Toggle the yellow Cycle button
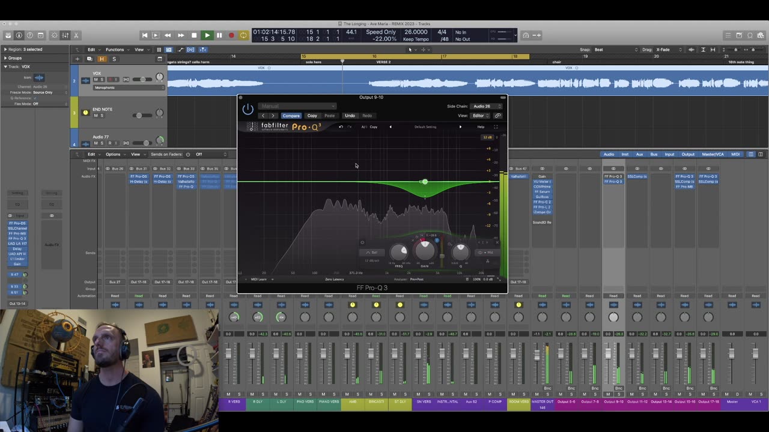This screenshot has height=432, width=769. 243,35
